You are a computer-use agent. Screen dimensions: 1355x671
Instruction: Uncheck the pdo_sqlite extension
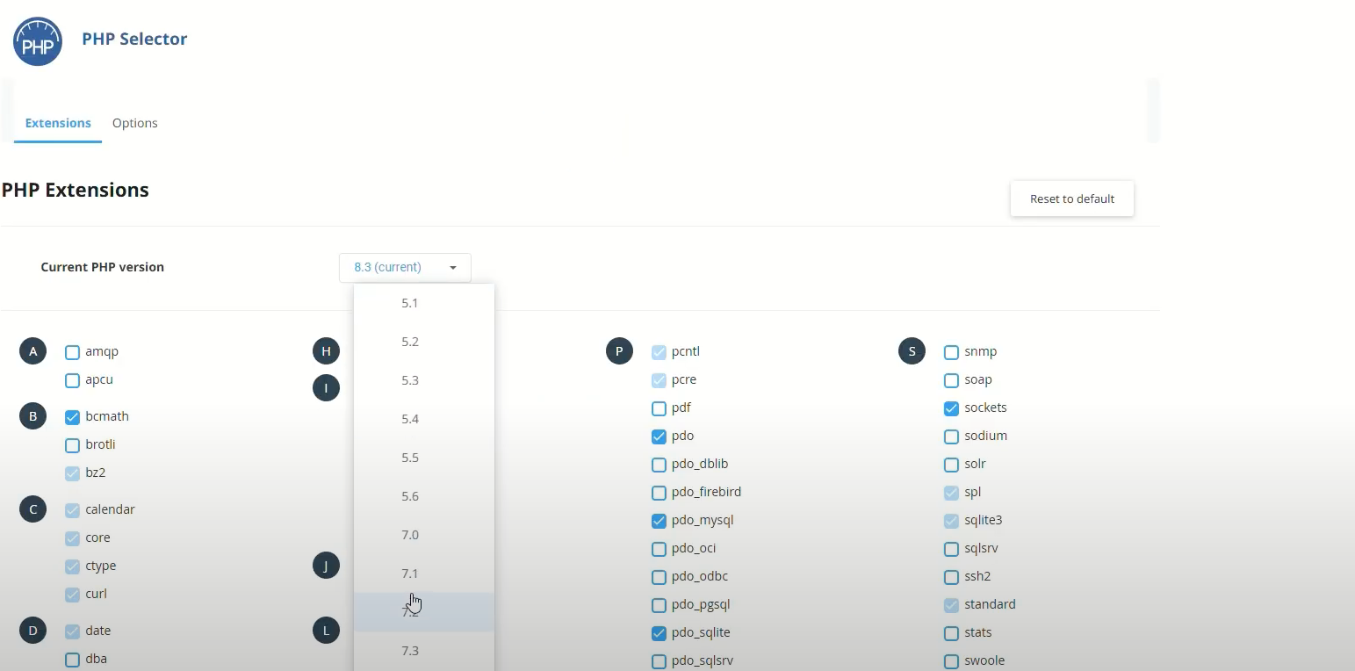tap(659, 633)
